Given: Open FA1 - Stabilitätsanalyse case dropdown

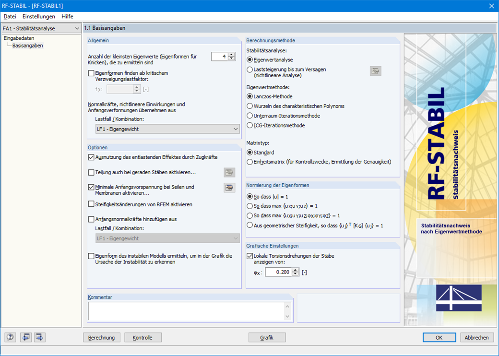Looking at the screenshot, I should [x=41, y=28].
